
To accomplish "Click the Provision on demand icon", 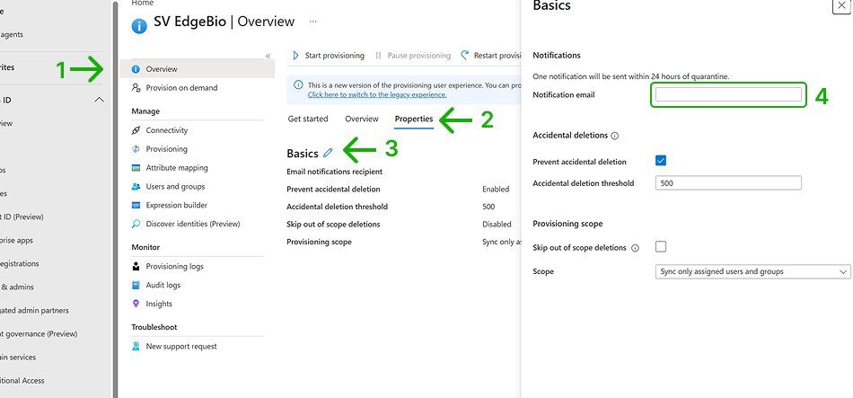I will click(136, 88).
